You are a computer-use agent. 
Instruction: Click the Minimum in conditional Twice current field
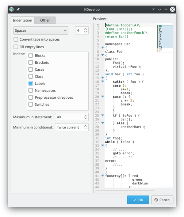coord(69,127)
